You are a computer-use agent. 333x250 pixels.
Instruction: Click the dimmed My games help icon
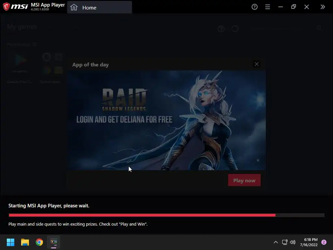221,29
